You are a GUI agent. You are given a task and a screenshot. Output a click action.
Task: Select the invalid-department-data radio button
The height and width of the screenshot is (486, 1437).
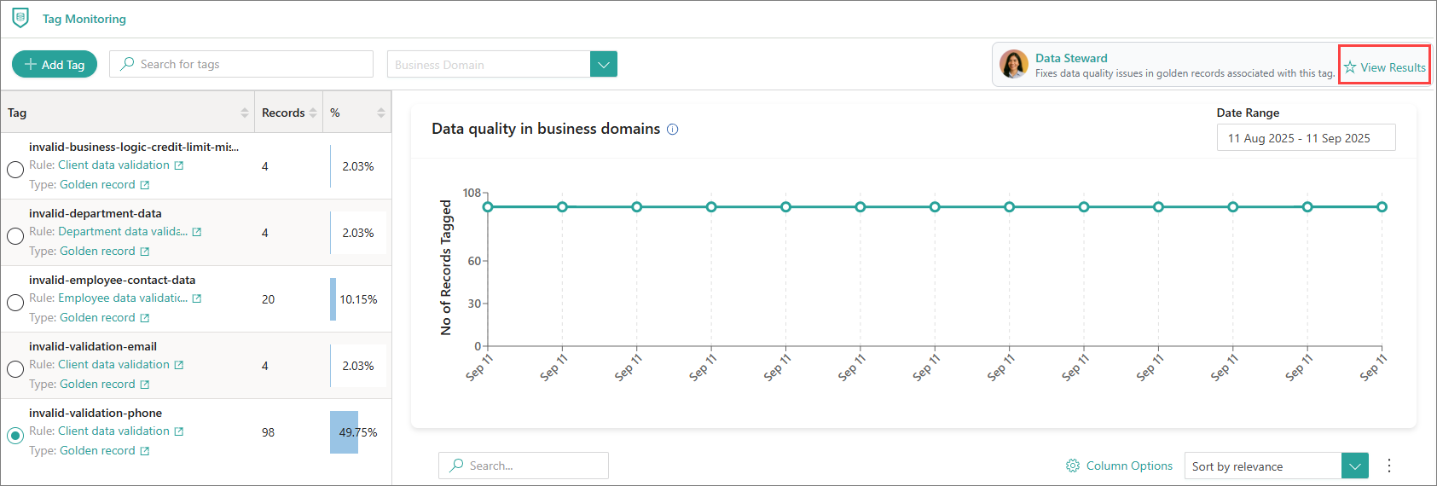coord(15,236)
